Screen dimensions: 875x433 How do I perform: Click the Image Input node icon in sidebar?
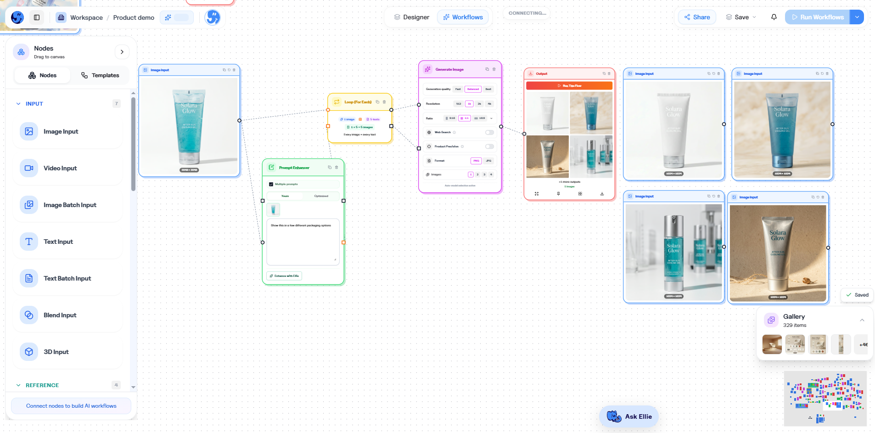(29, 131)
